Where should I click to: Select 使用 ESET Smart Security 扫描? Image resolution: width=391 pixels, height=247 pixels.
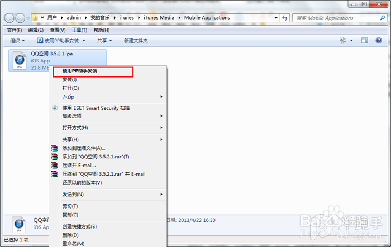[96, 108]
